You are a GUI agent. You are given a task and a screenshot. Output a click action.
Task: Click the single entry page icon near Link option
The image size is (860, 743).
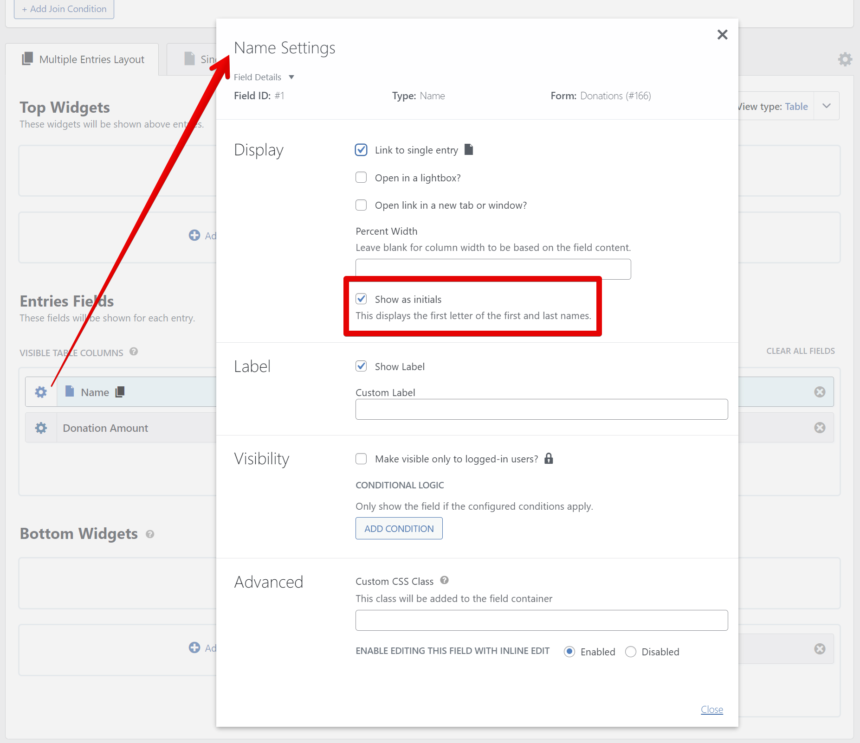[x=469, y=149]
